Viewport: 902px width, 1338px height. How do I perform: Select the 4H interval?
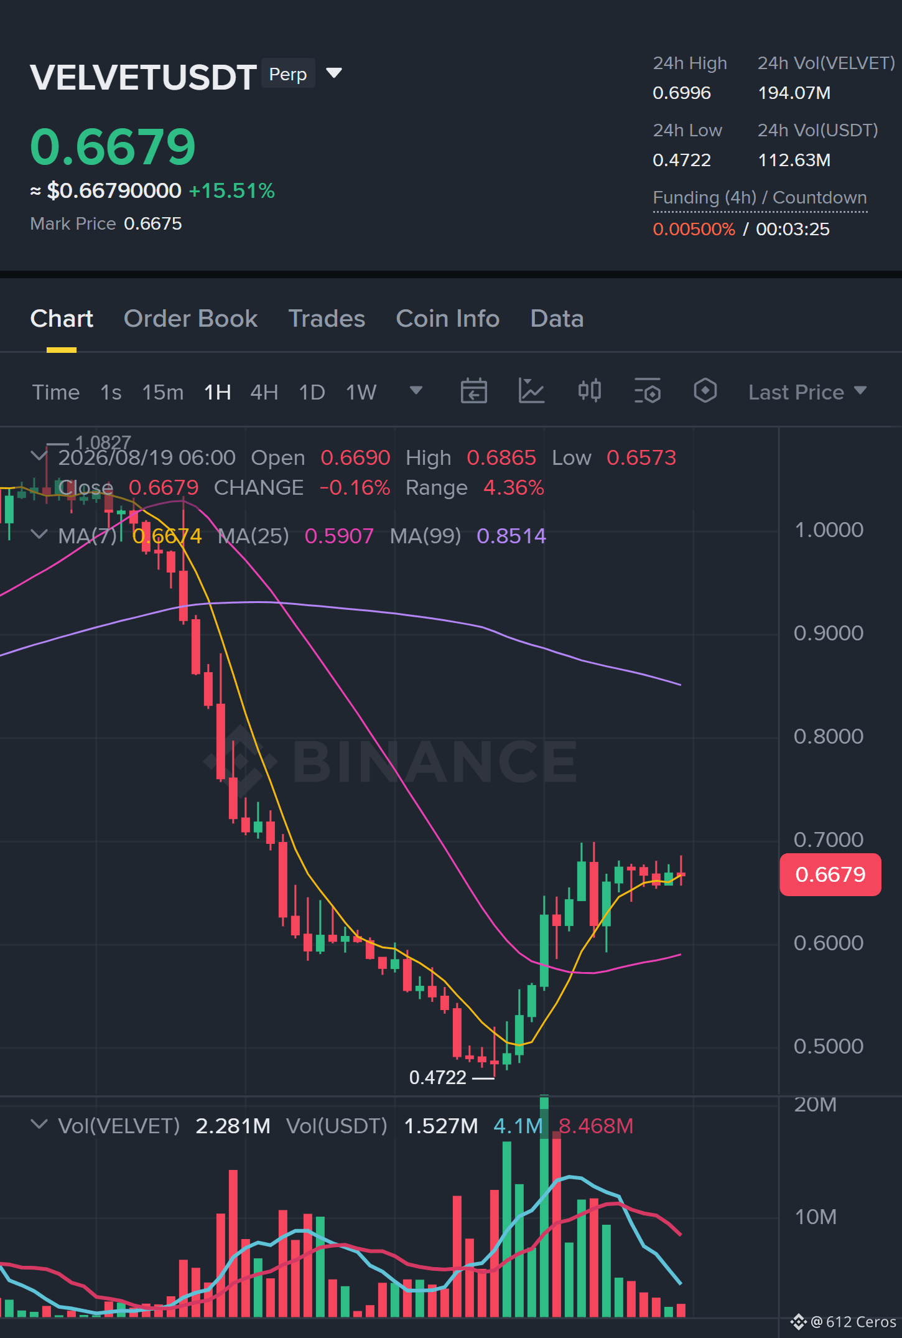pos(264,392)
